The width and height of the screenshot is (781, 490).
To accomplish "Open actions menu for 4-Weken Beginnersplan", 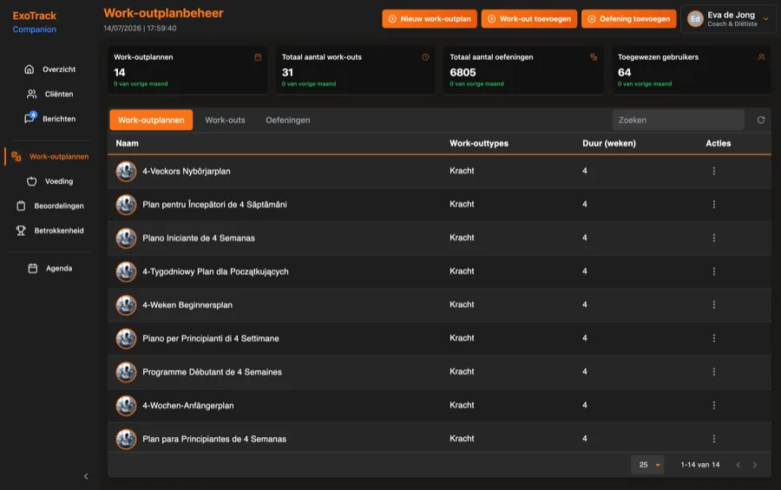I will click(x=714, y=304).
